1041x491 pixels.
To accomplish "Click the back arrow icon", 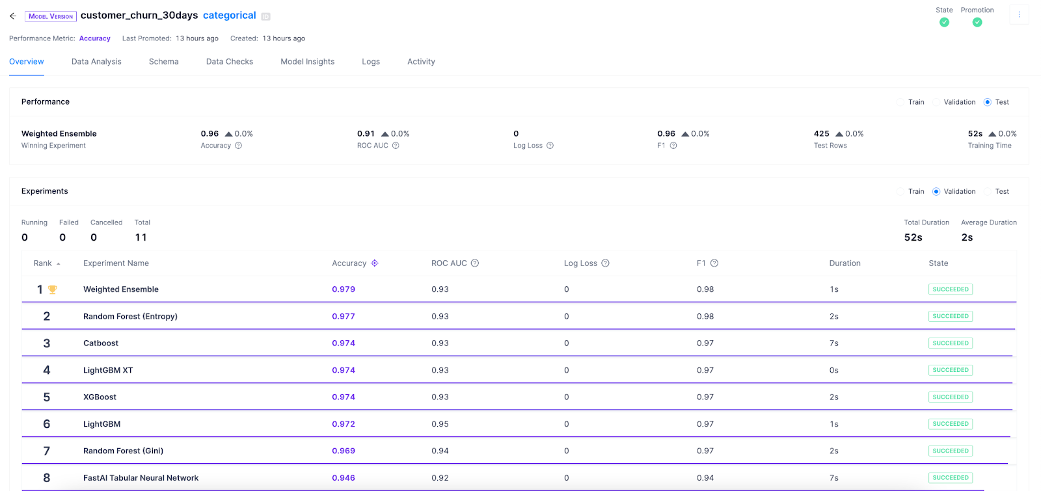I will coord(13,16).
